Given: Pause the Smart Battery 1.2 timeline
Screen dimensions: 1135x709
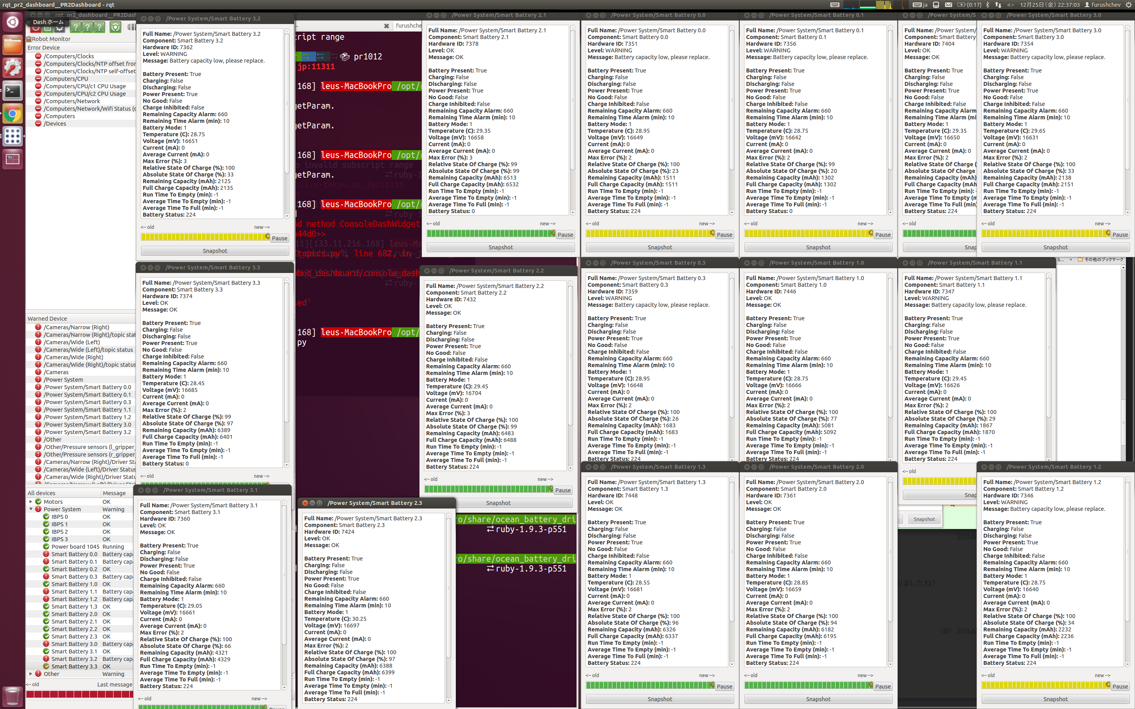Looking at the screenshot, I should point(1120,687).
